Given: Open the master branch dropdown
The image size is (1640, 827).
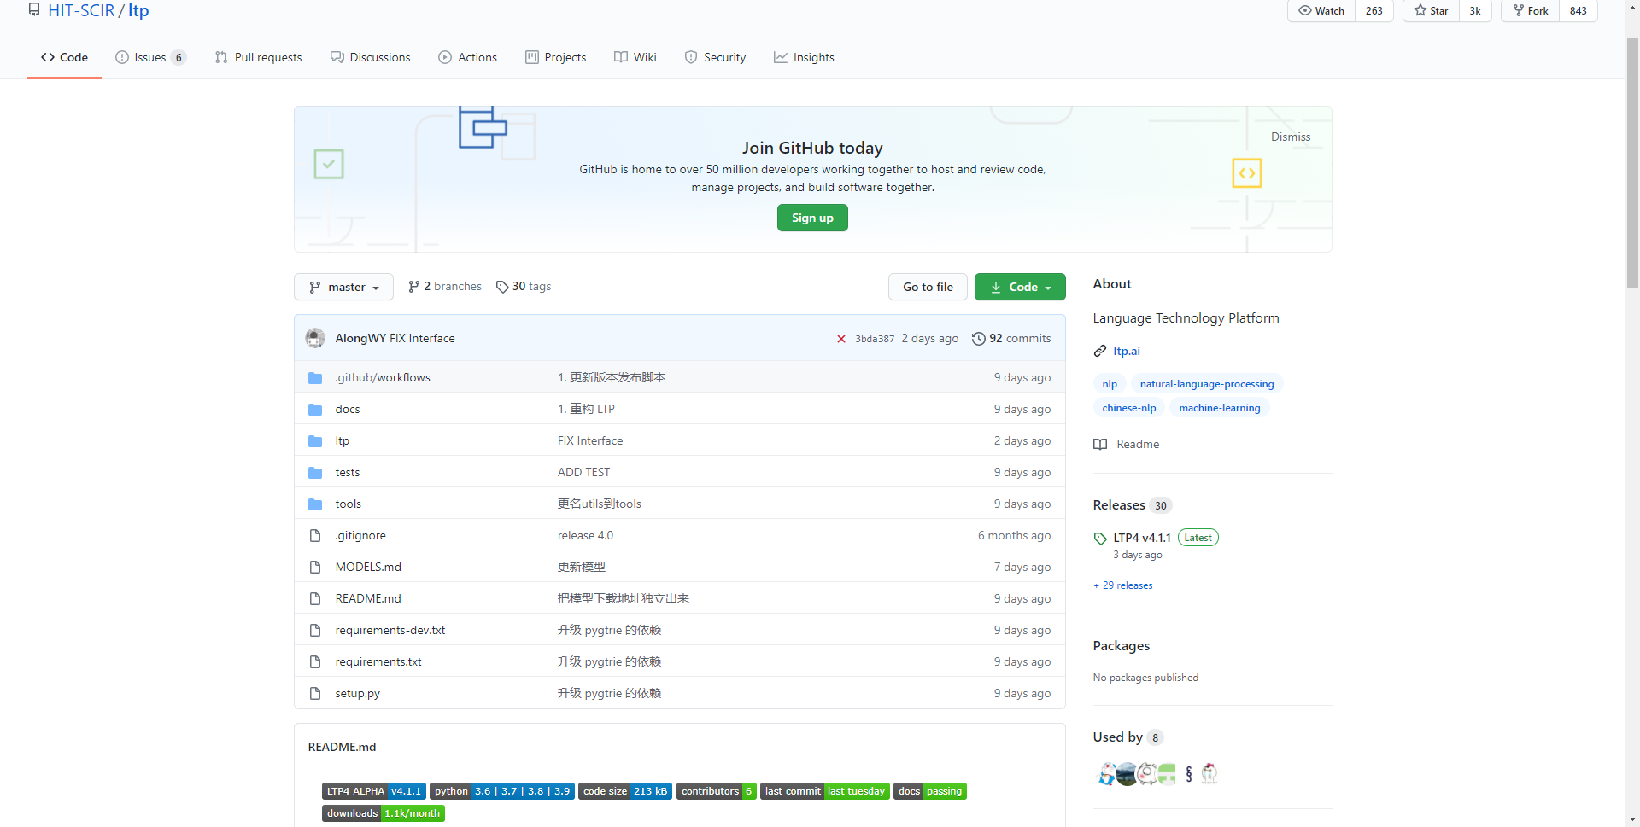Looking at the screenshot, I should (343, 287).
